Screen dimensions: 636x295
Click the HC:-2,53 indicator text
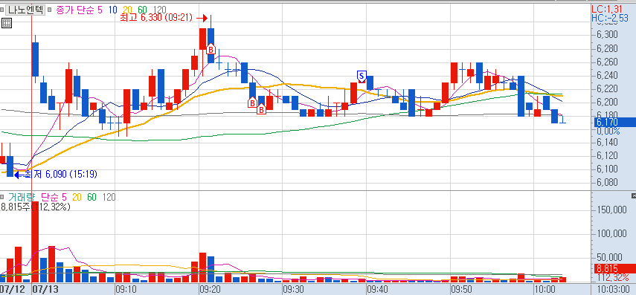point(610,18)
